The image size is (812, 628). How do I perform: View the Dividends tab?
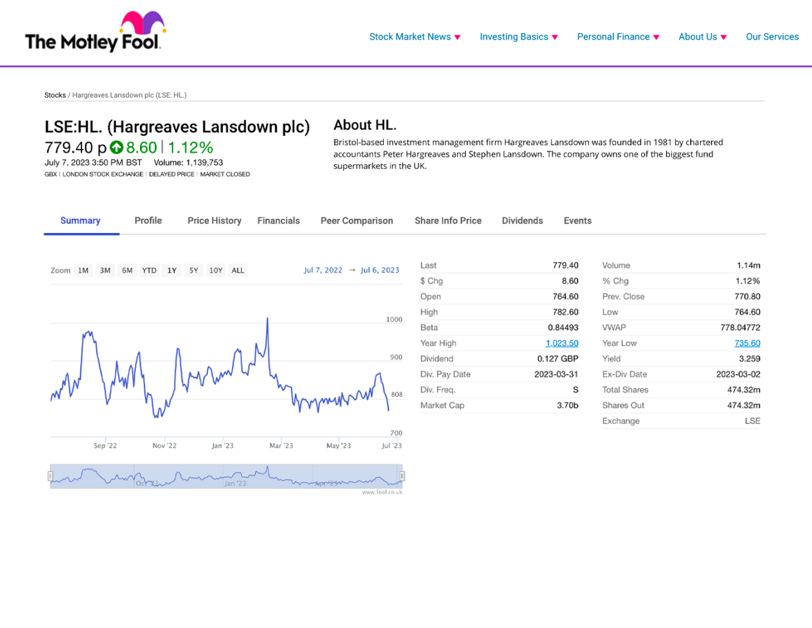pos(522,221)
